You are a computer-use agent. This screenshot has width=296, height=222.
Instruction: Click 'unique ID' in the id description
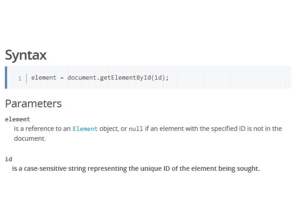pos(155,169)
